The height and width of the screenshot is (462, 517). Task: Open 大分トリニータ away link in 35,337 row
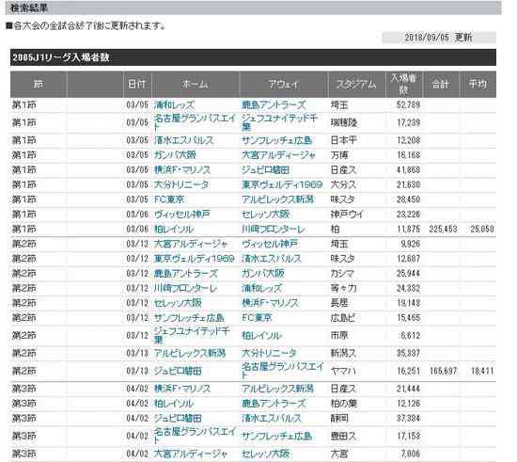(x=270, y=353)
